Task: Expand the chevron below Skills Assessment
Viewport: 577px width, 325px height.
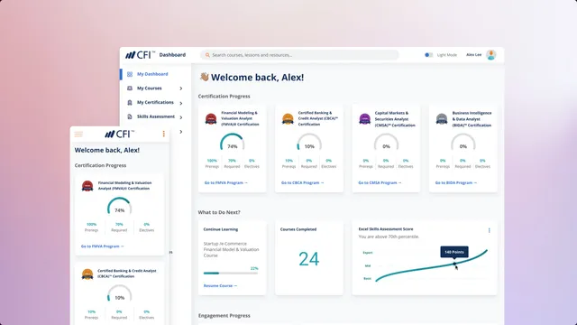Action: pos(181,132)
